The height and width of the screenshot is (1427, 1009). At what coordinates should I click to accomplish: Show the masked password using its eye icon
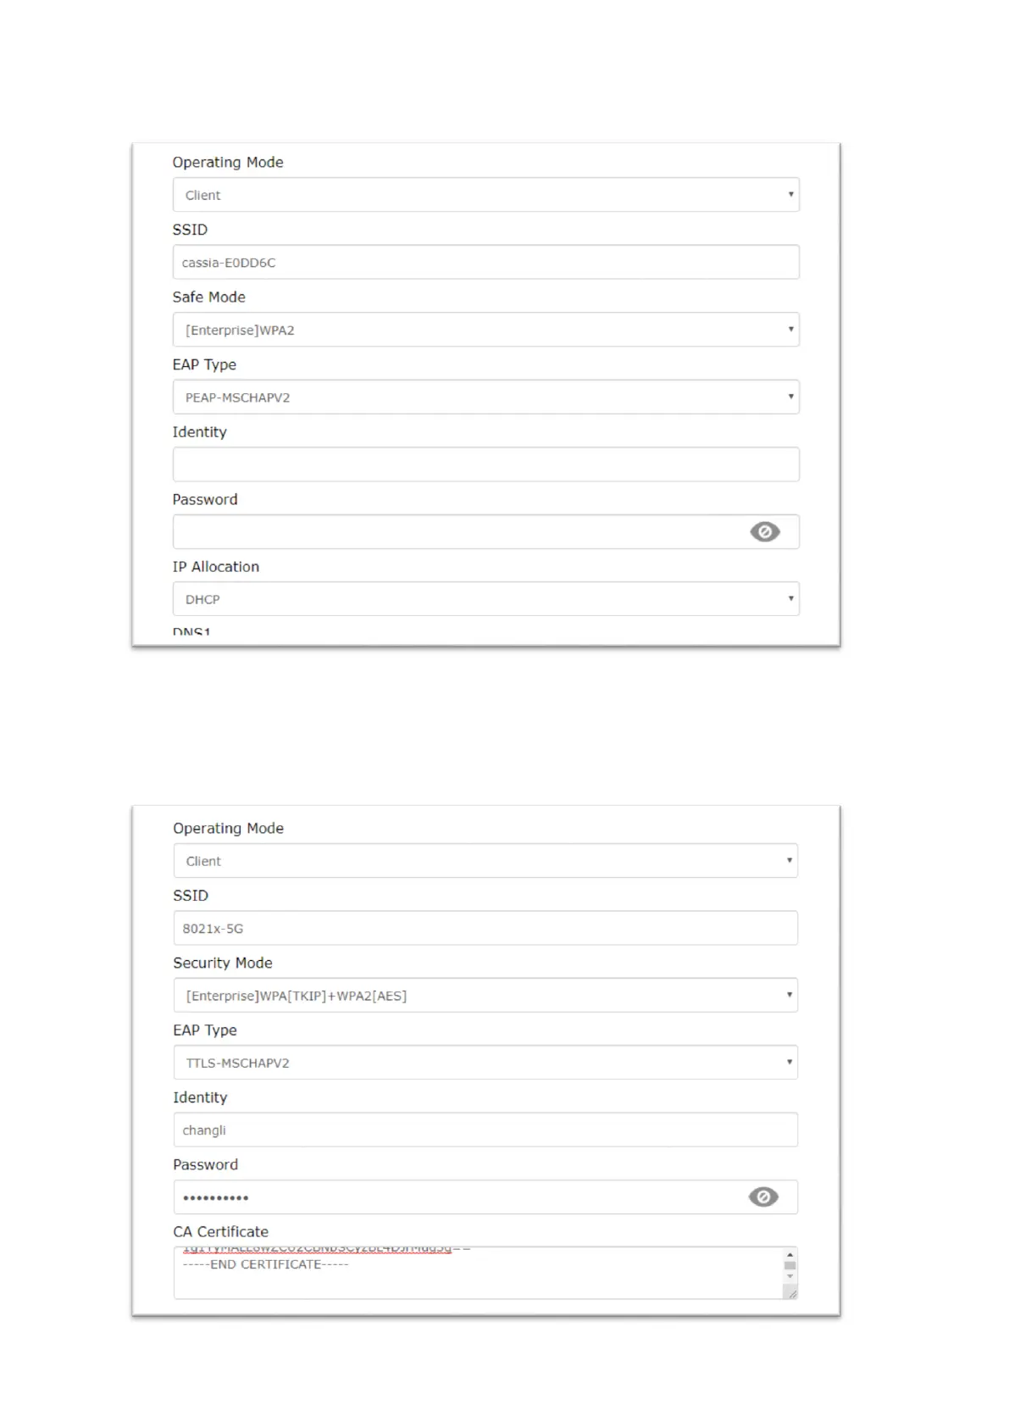(x=762, y=1197)
